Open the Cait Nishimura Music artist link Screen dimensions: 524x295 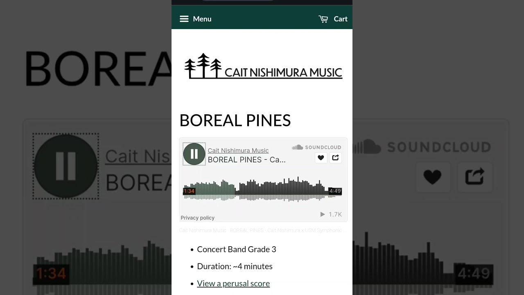pos(238,150)
